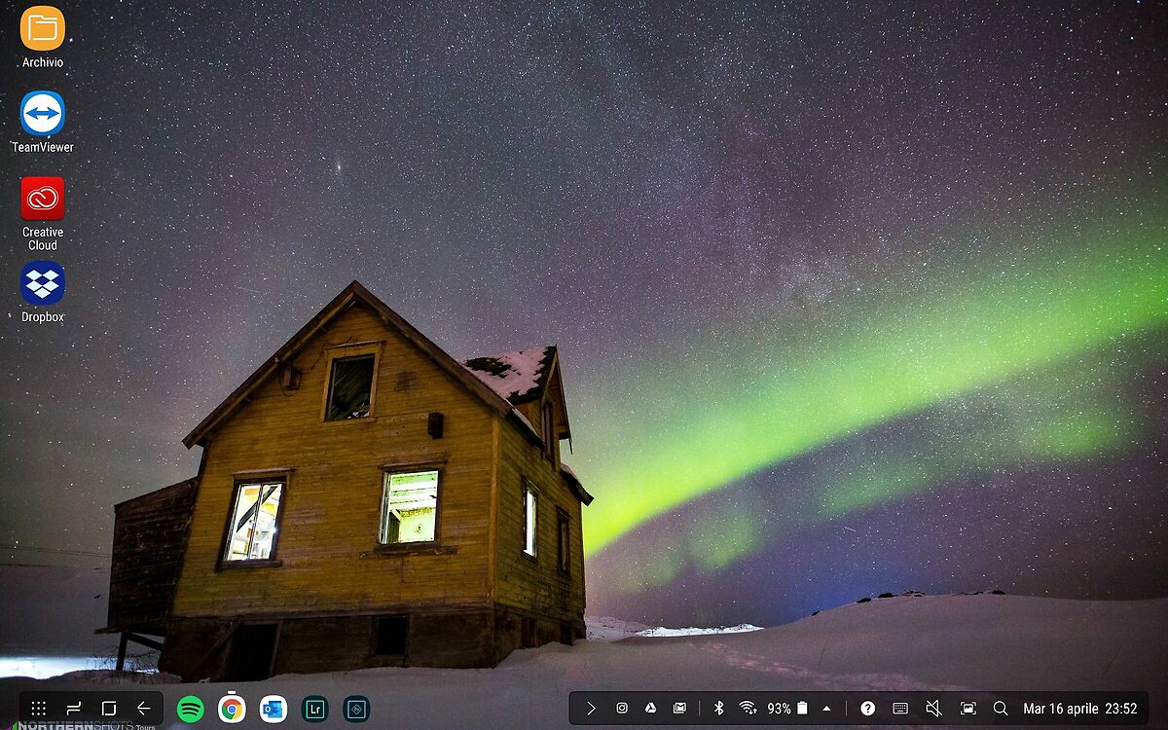Expand the notification icons chevron
This screenshot has height=730, width=1168.
tap(590, 709)
